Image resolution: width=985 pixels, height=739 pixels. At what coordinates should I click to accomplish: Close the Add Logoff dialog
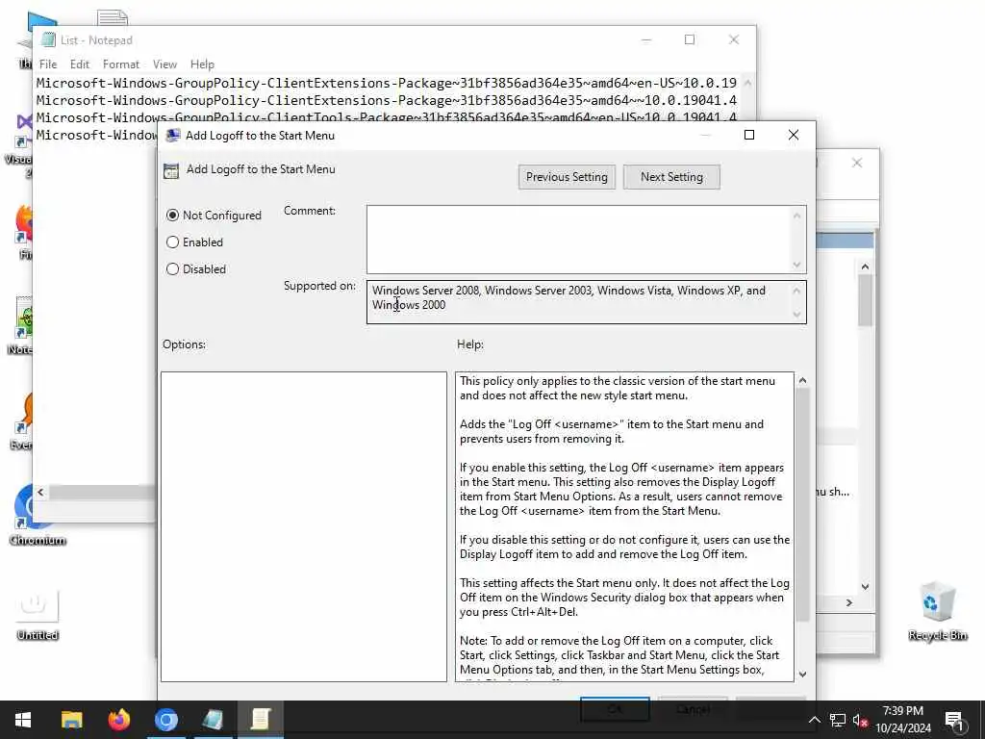tap(794, 135)
